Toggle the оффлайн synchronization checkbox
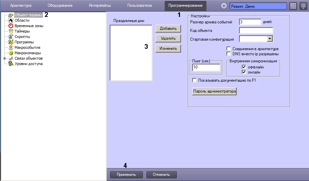The image size is (309, 181). [x=243, y=67]
